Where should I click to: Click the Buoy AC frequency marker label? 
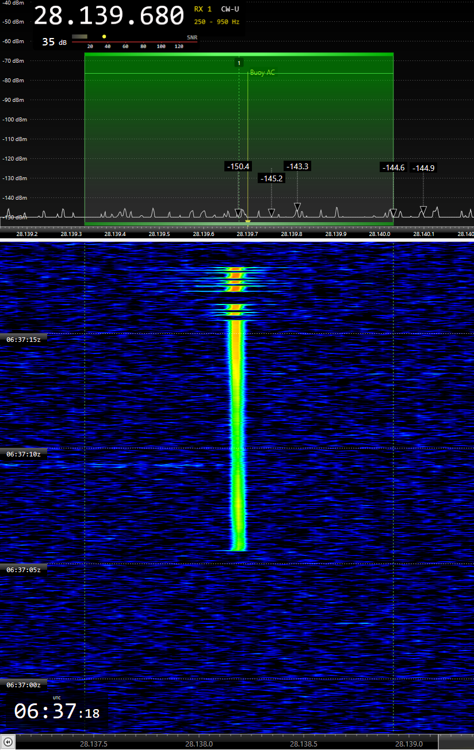tap(262, 73)
